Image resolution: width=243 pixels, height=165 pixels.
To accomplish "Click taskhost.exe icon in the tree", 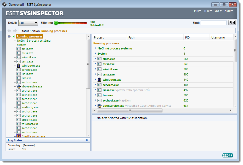I will [x=19, y=124].
